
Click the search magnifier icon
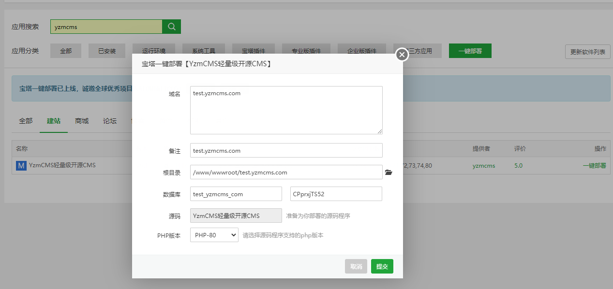coord(171,27)
